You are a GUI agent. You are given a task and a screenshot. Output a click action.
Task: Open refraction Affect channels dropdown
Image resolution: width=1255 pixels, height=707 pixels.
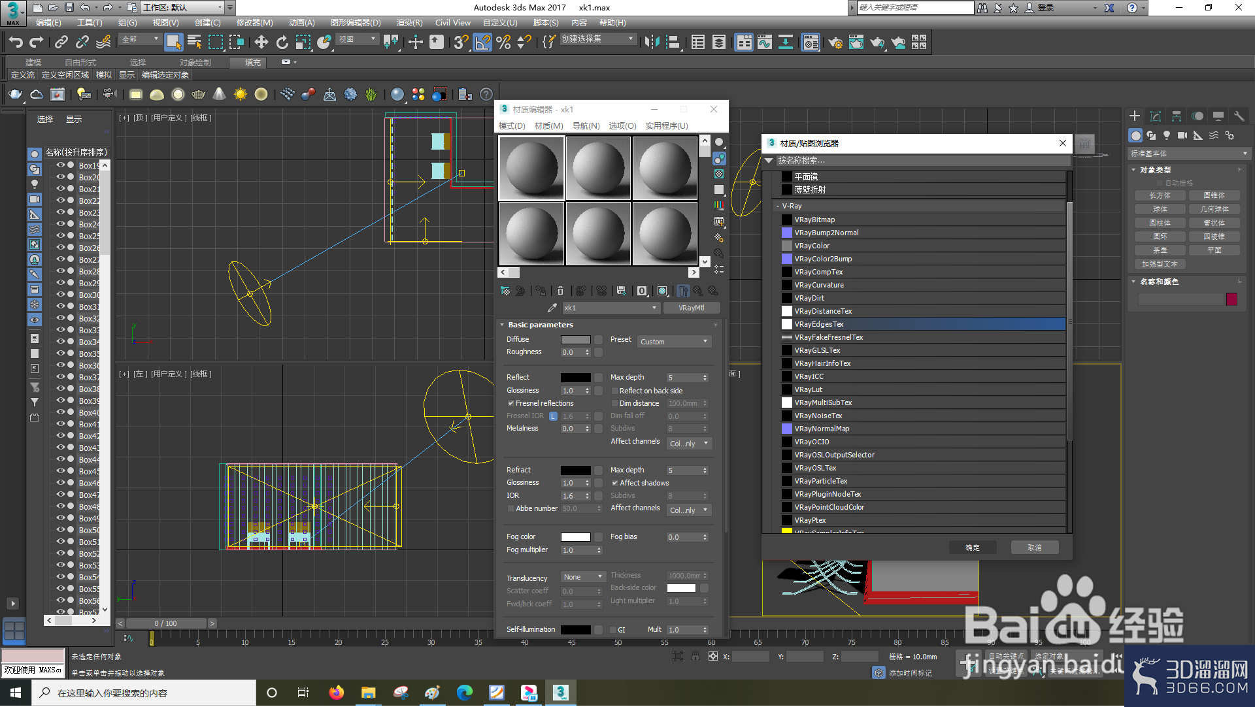point(688,510)
